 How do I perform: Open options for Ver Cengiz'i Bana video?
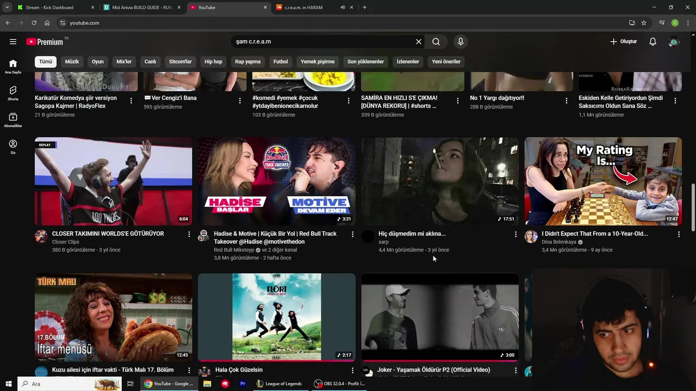[x=240, y=100]
